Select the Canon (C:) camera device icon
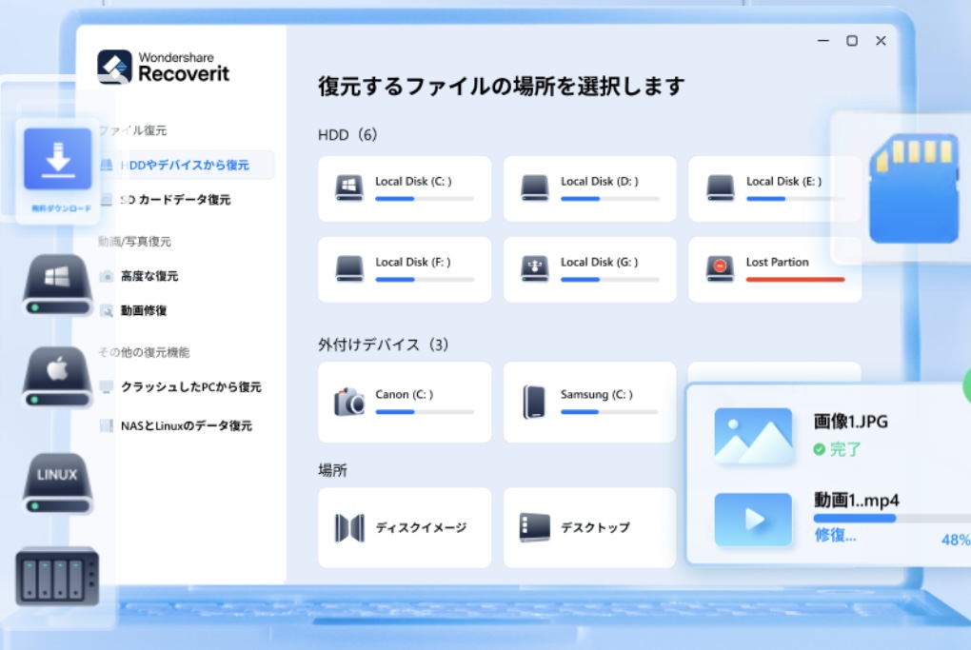 pyautogui.click(x=351, y=402)
